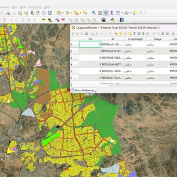This screenshot has width=177, height=177.
Task: Open the Processing Toolbox gear icon
Action: pyautogui.click(x=106, y=13)
